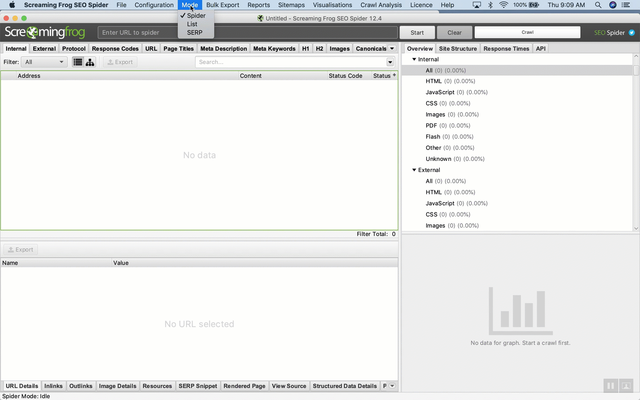
Task: Click the Enter URL to spider field
Action: coord(248,32)
